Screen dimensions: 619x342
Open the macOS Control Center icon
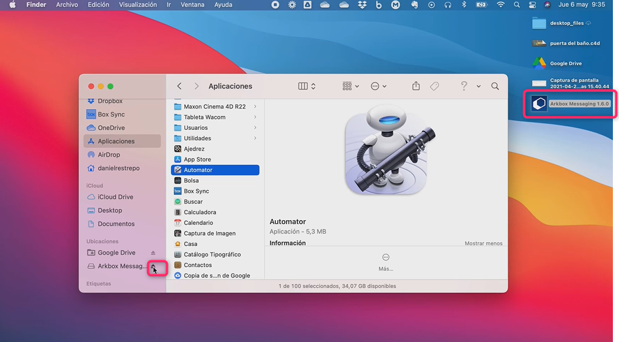pyautogui.click(x=532, y=5)
